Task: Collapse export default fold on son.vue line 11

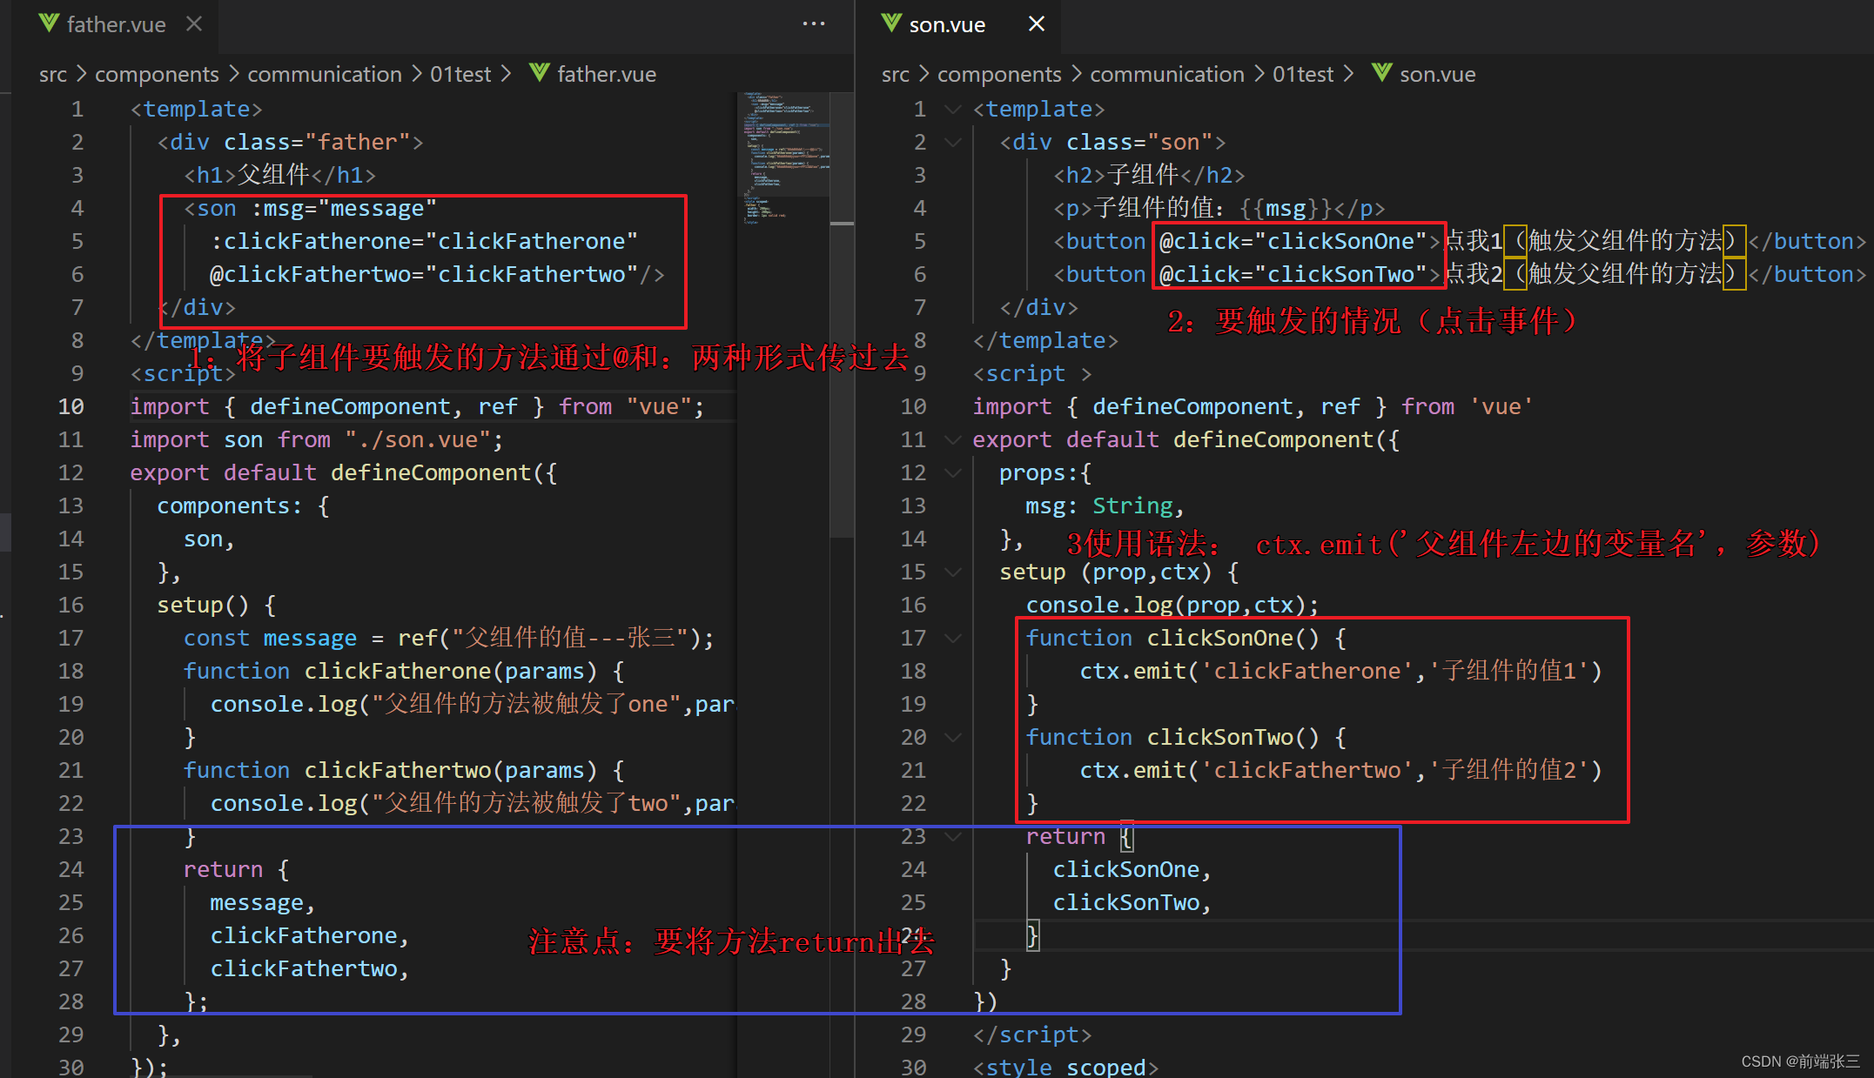Action: tap(953, 440)
